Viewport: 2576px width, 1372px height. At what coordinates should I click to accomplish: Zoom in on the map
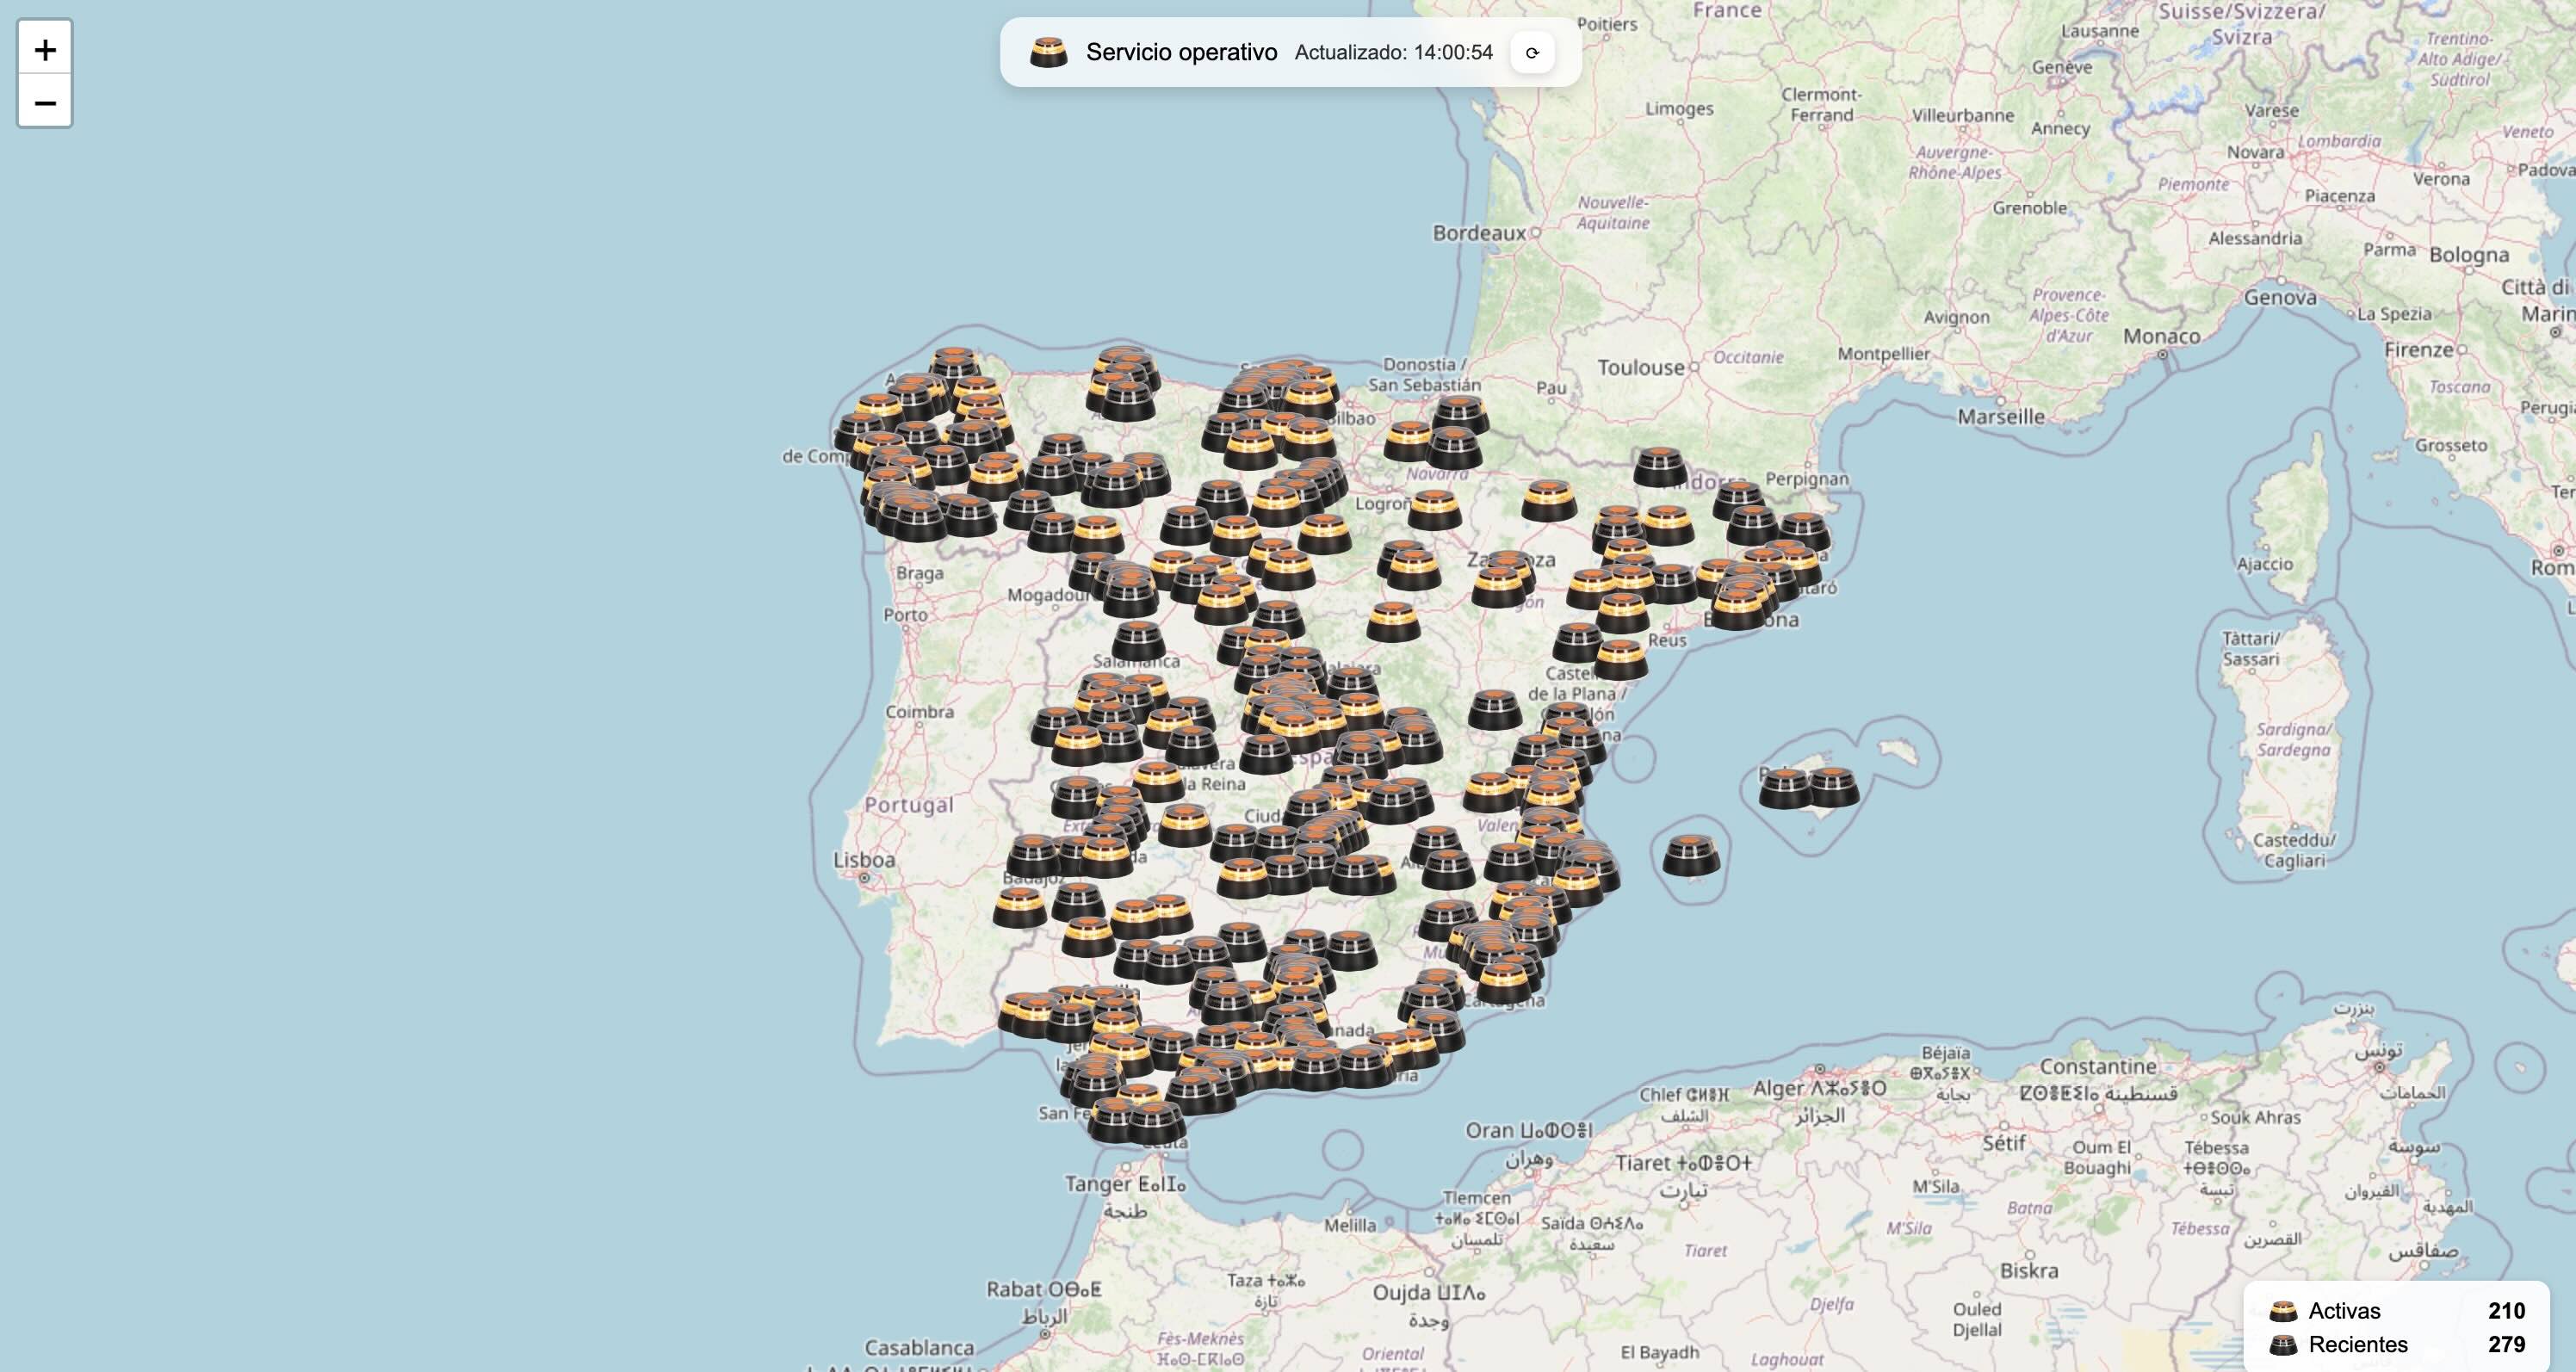[x=44, y=49]
